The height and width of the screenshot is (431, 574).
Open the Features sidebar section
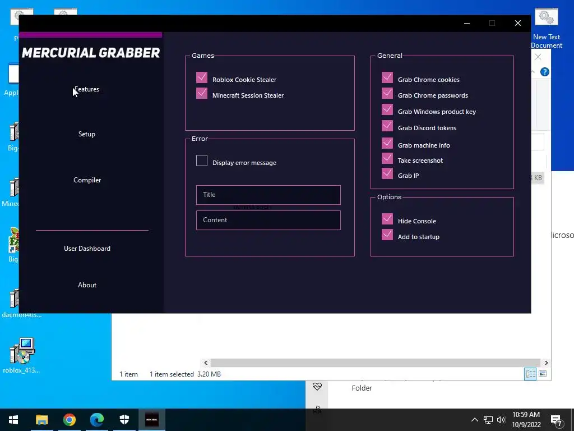coord(87,89)
